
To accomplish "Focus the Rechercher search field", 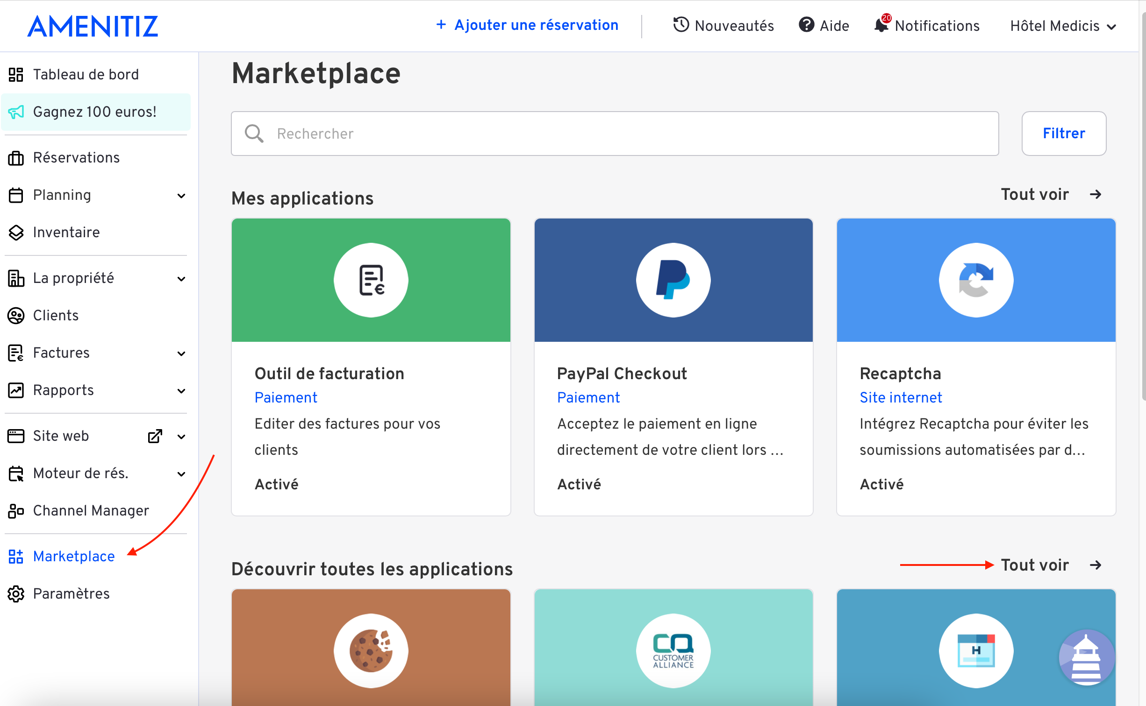I will [x=615, y=134].
